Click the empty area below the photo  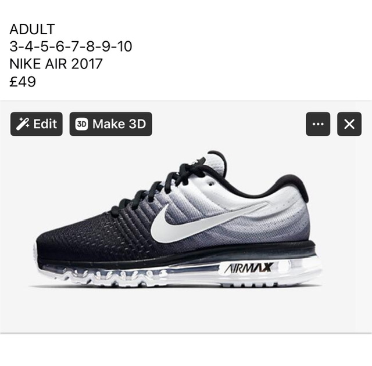click(186, 349)
